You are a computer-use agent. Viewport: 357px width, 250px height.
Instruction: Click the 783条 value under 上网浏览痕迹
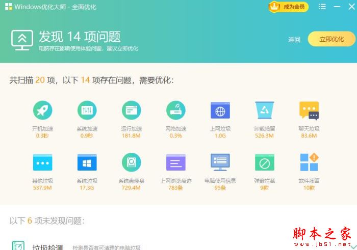click(x=175, y=188)
